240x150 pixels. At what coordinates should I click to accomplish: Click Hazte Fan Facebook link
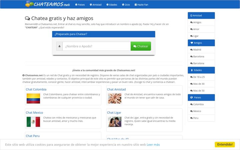(141, 5)
